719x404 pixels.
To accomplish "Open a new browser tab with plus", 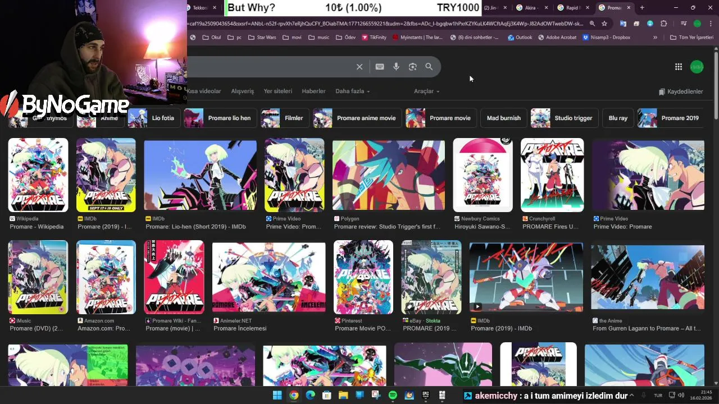I will pyautogui.click(x=642, y=7).
